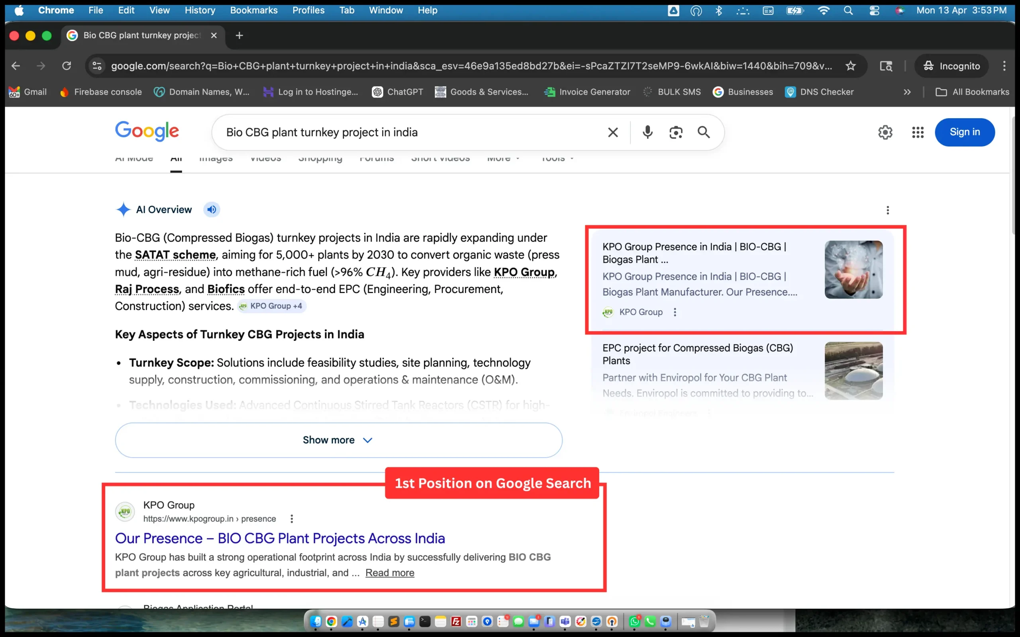Viewport: 1020px width, 637px height.
Task: Click the biogas dome thumbnail image
Action: pyautogui.click(x=853, y=371)
